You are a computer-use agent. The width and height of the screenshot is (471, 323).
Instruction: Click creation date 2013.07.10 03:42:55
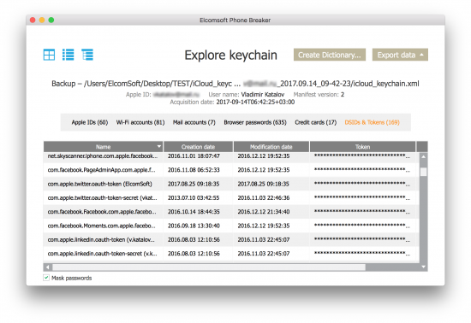pos(194,197)
